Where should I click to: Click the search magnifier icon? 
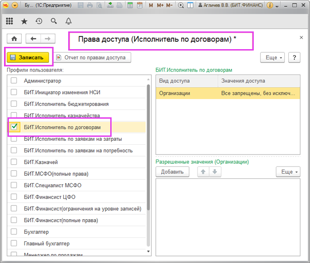coord(54,21)
